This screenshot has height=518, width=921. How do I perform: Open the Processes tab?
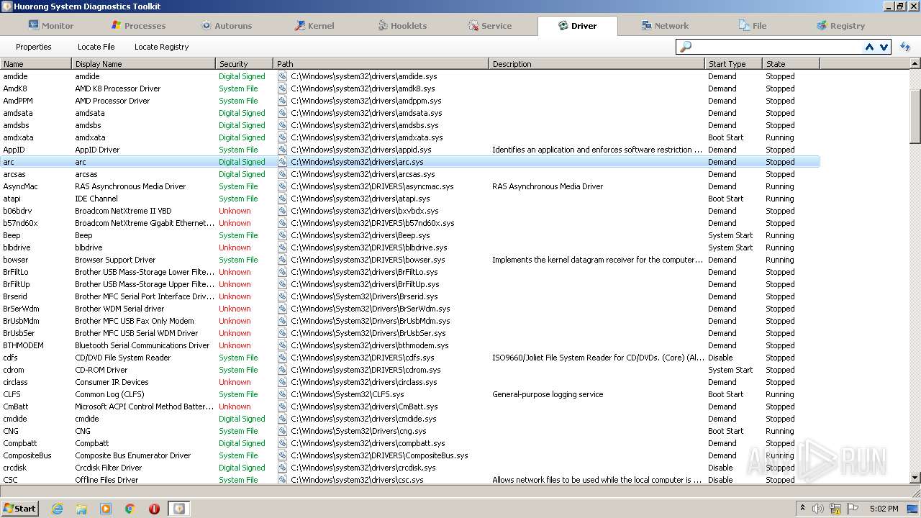pyautogui.click(x=138, y=25)
